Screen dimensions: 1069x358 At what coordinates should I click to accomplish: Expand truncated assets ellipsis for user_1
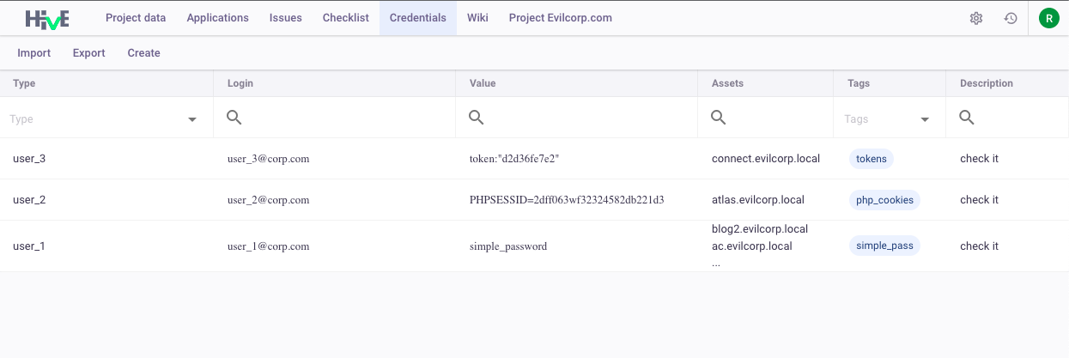coord(716,264)
